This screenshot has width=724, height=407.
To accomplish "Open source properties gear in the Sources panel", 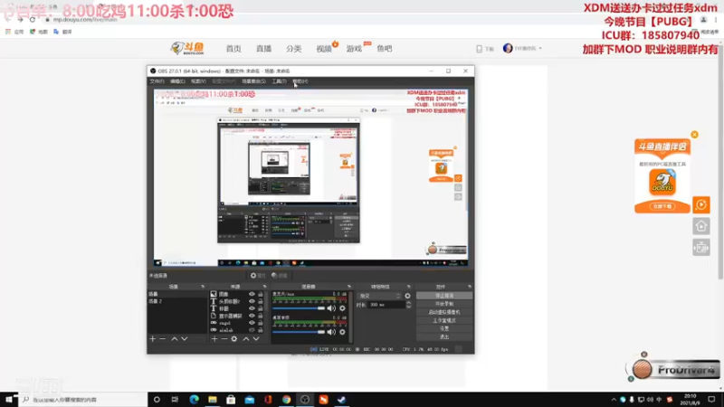I will tap(234, 338).
